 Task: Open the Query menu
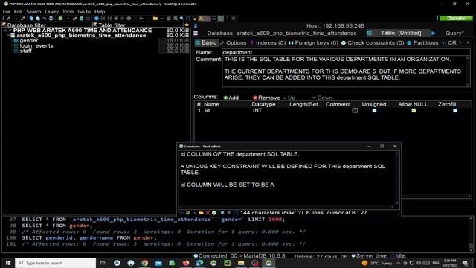click(x=51, y=12)
